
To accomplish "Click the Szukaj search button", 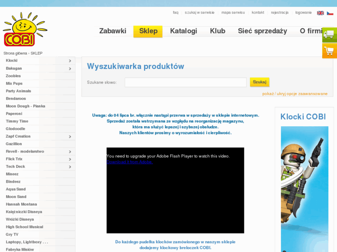I will click(260, 82).
